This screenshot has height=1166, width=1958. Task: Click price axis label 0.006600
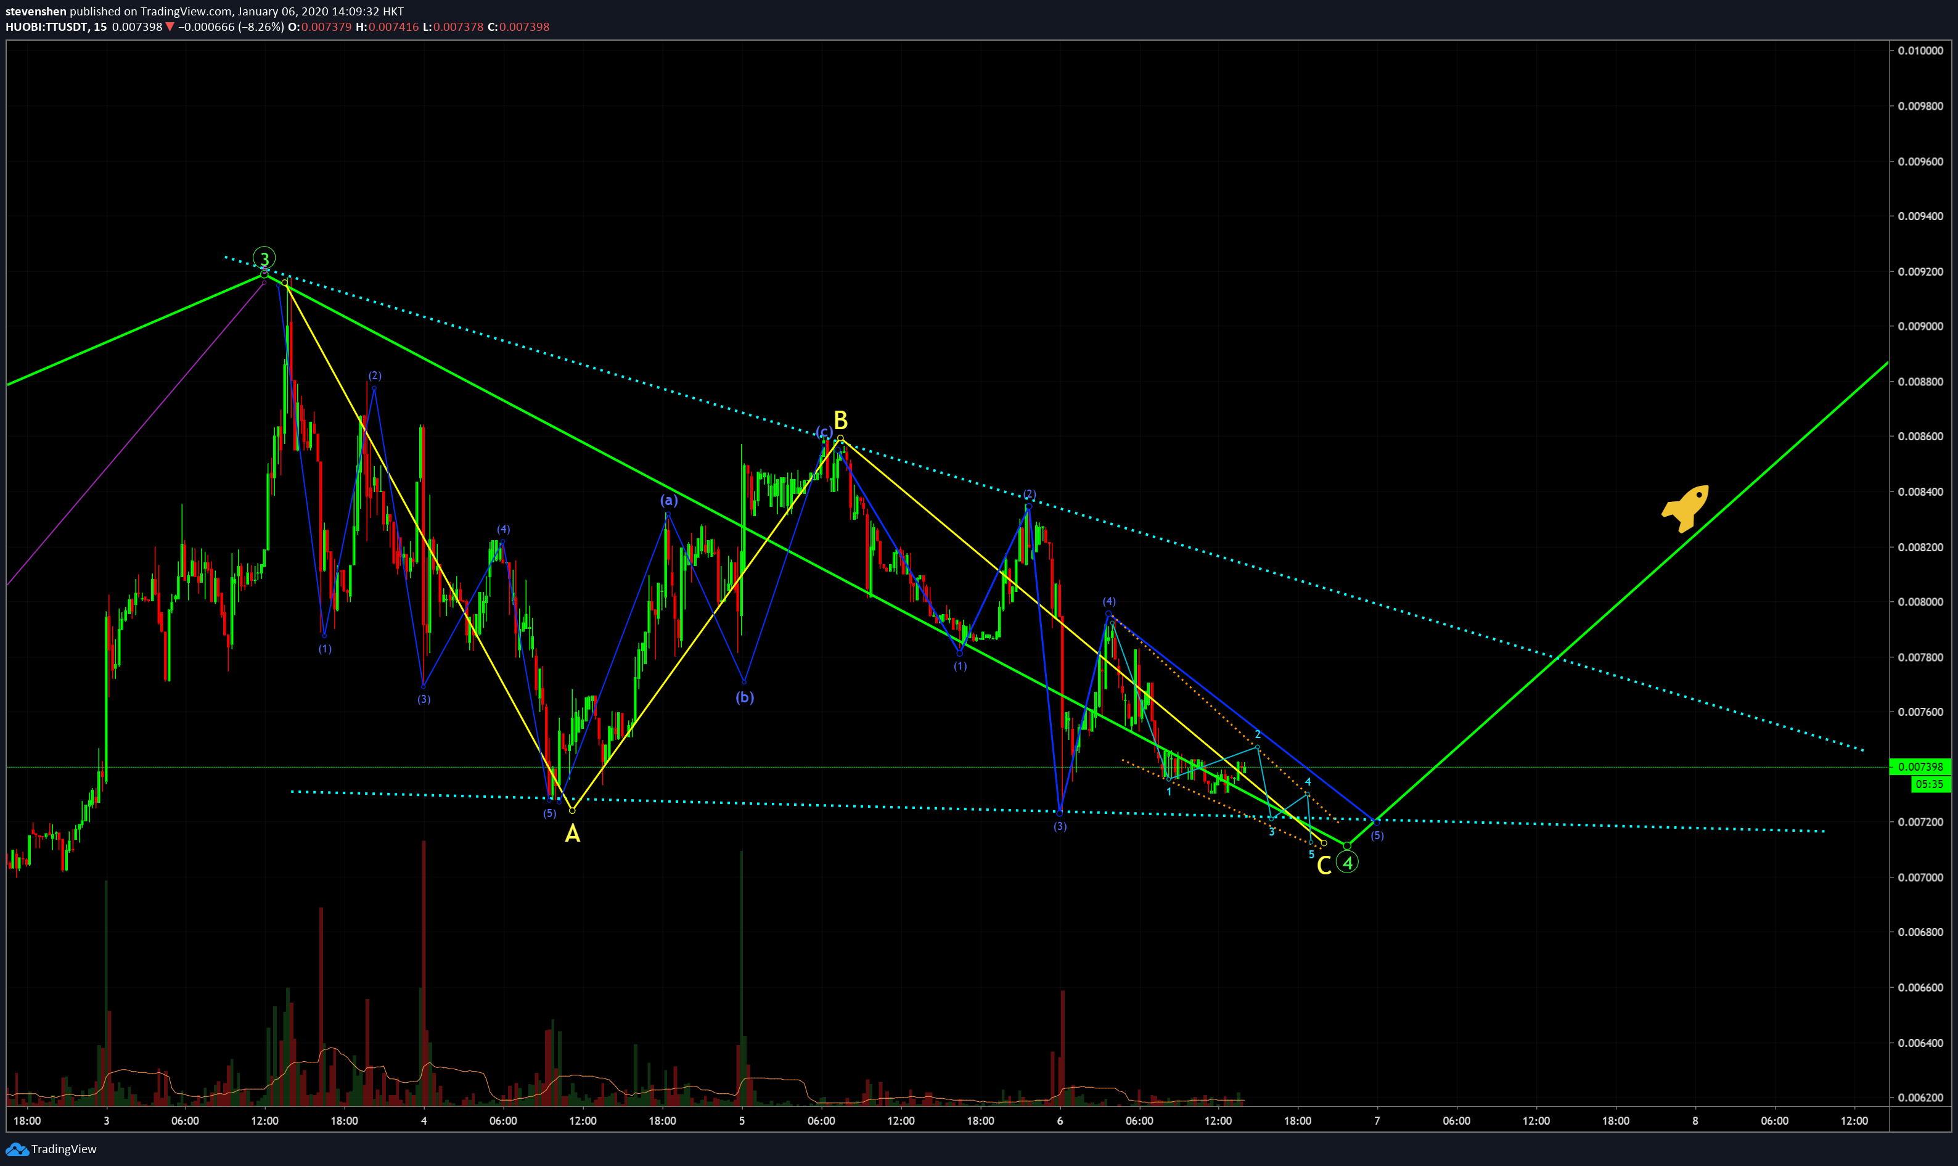(x=1920, y=988)
